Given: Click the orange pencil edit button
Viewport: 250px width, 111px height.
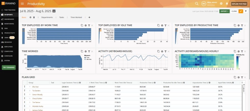Looking at the screenshot, I should (241, 11).
